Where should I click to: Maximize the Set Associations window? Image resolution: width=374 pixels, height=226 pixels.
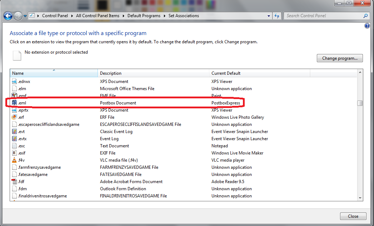(349, 3)
